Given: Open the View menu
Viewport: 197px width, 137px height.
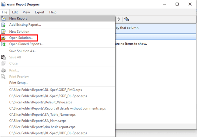Looking at the screenshot, I should [x=26, y=12].
